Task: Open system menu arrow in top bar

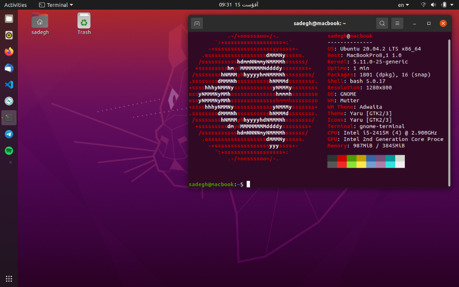Action: [x=452, y=5]
